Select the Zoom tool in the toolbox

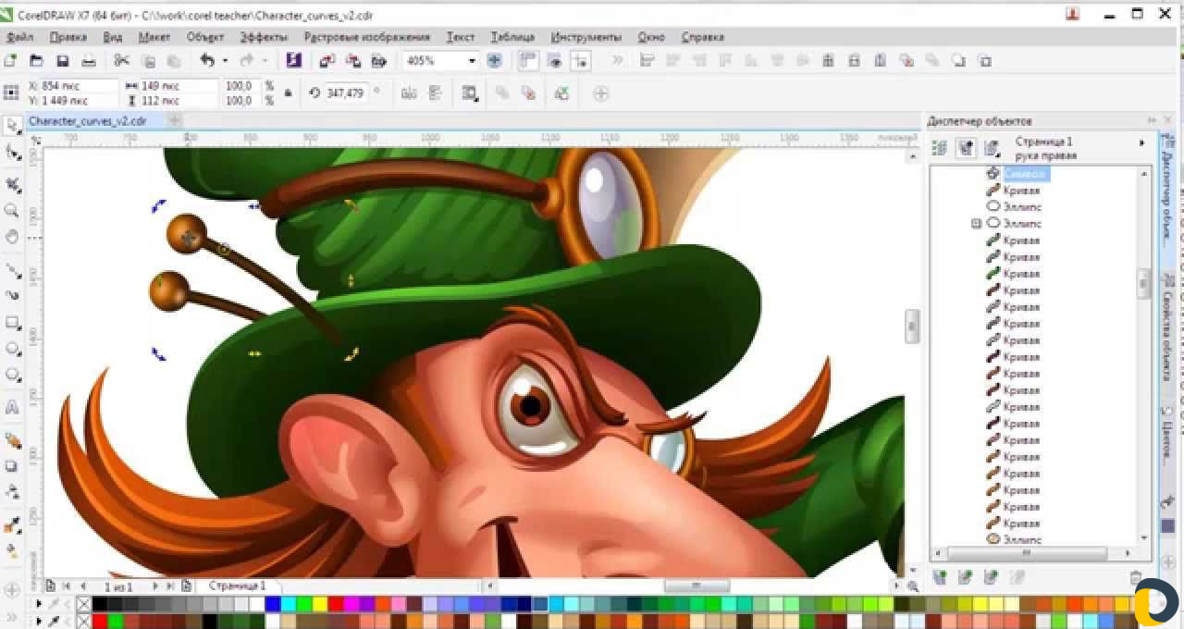12,211
